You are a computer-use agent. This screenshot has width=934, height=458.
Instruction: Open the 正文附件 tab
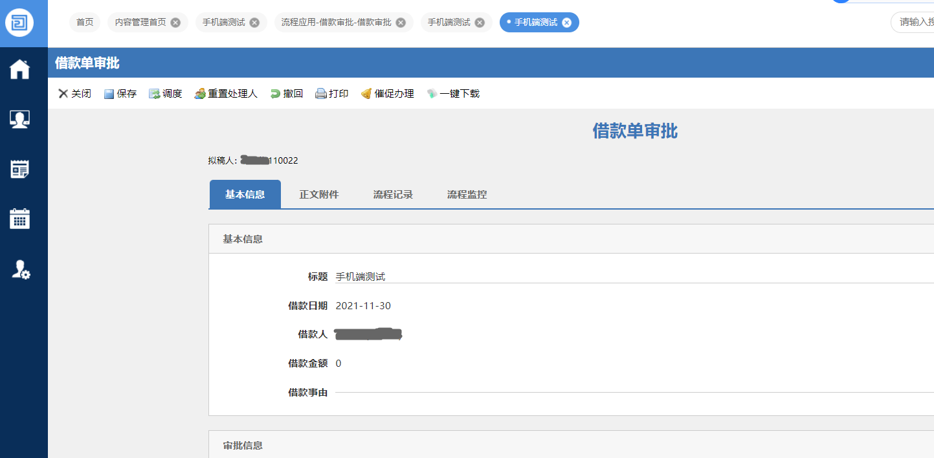[318, 194]
